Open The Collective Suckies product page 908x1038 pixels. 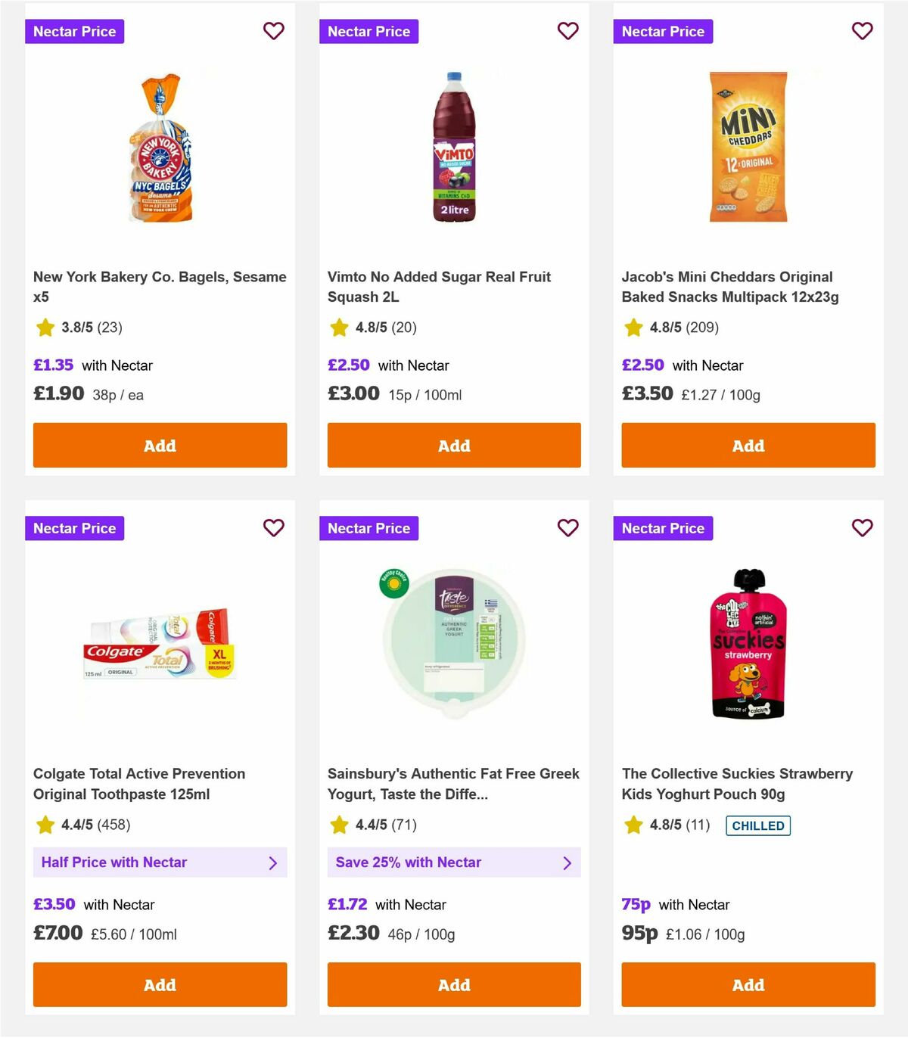tap(737, 784)
